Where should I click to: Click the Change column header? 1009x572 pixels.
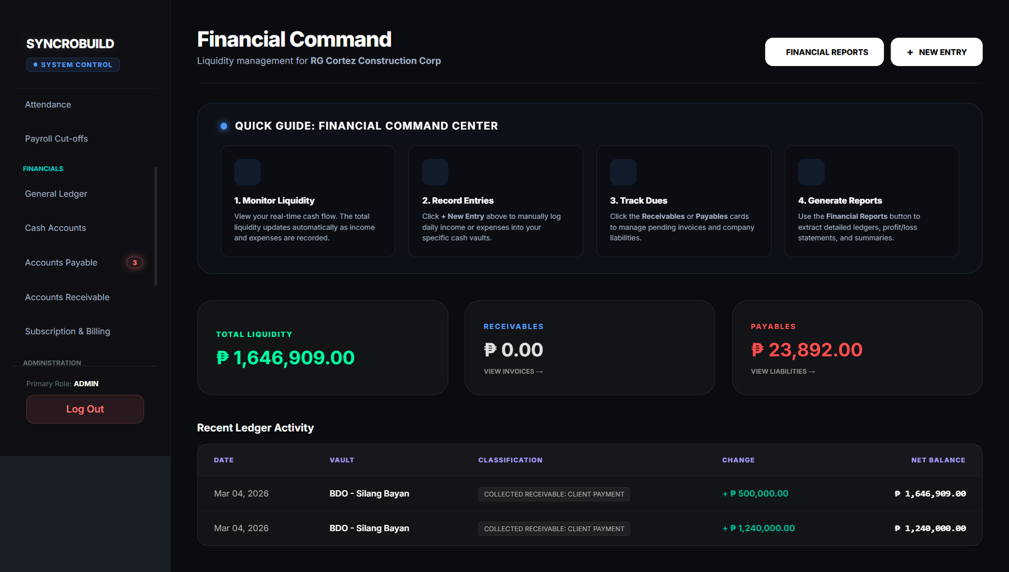click(x=738, y=460)
